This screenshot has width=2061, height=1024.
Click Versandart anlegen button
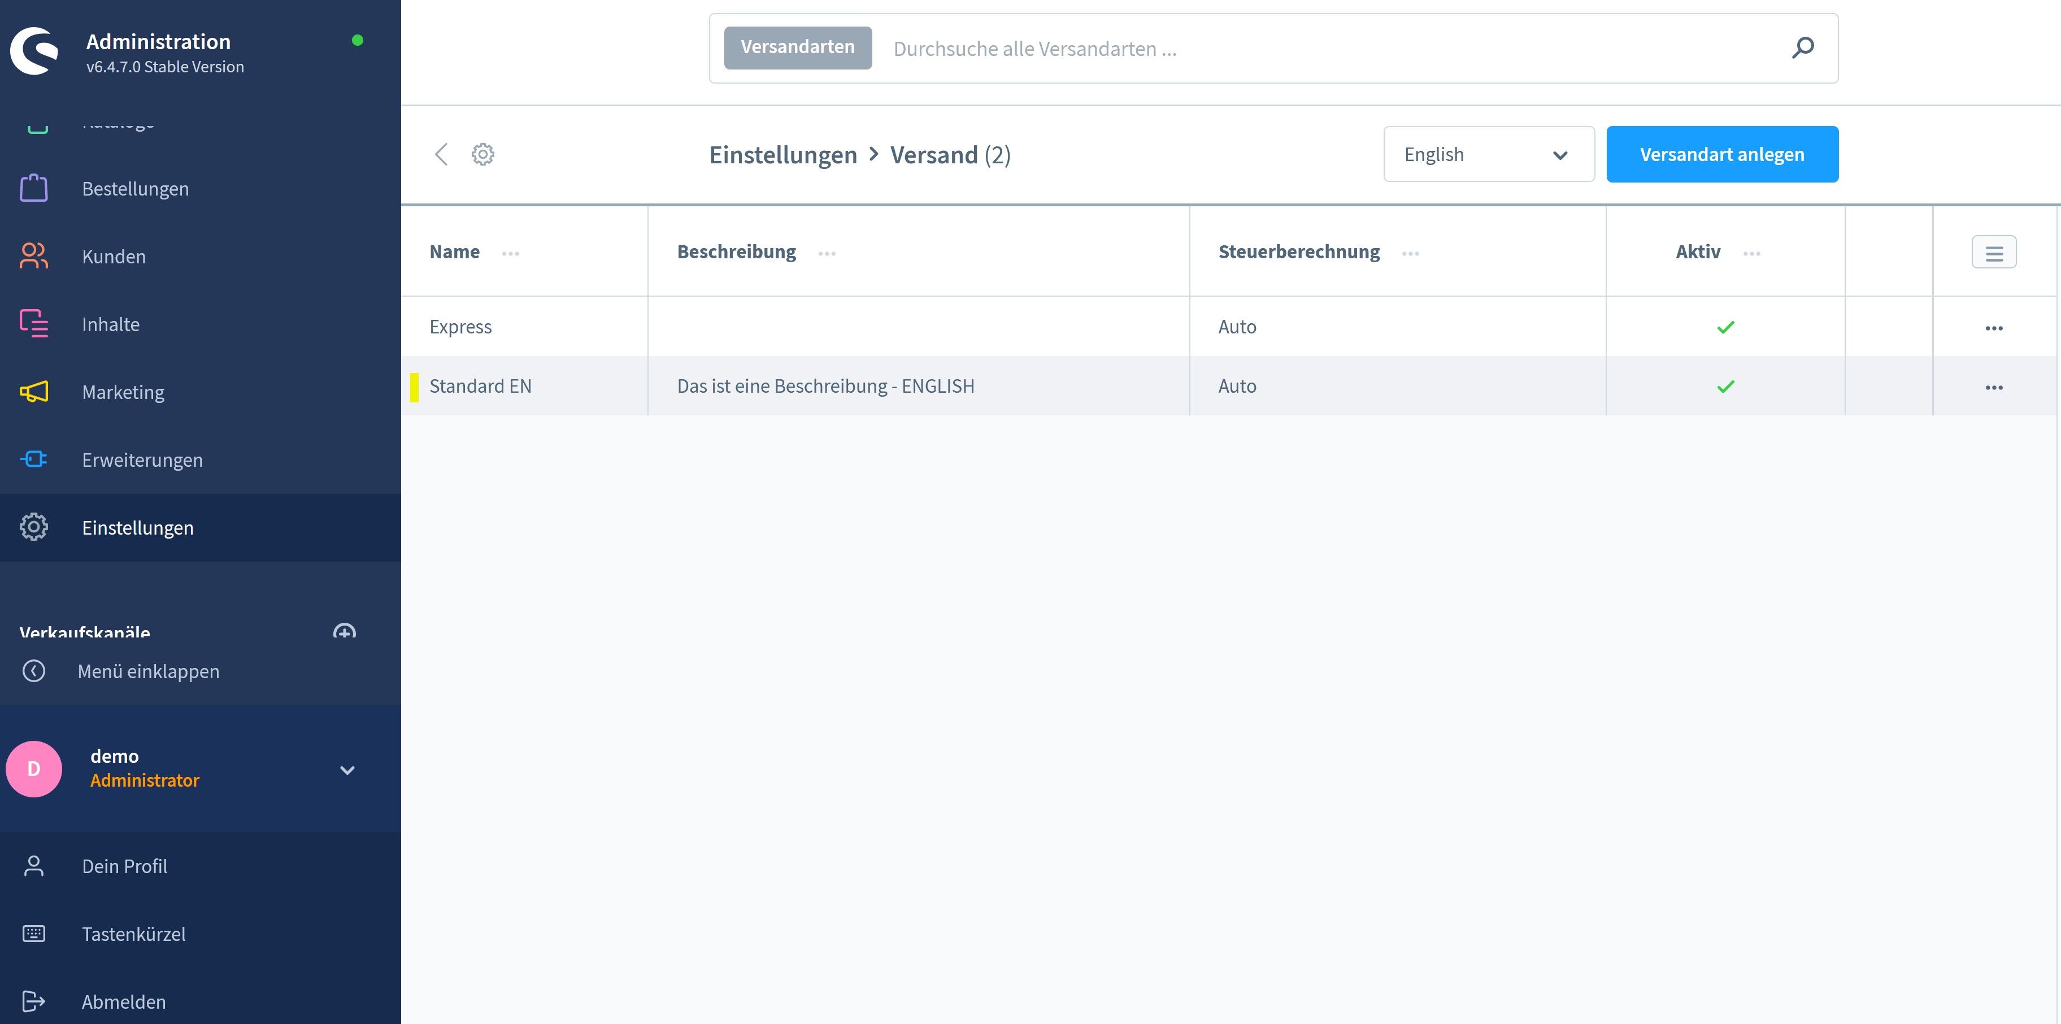coord(1722,154)
